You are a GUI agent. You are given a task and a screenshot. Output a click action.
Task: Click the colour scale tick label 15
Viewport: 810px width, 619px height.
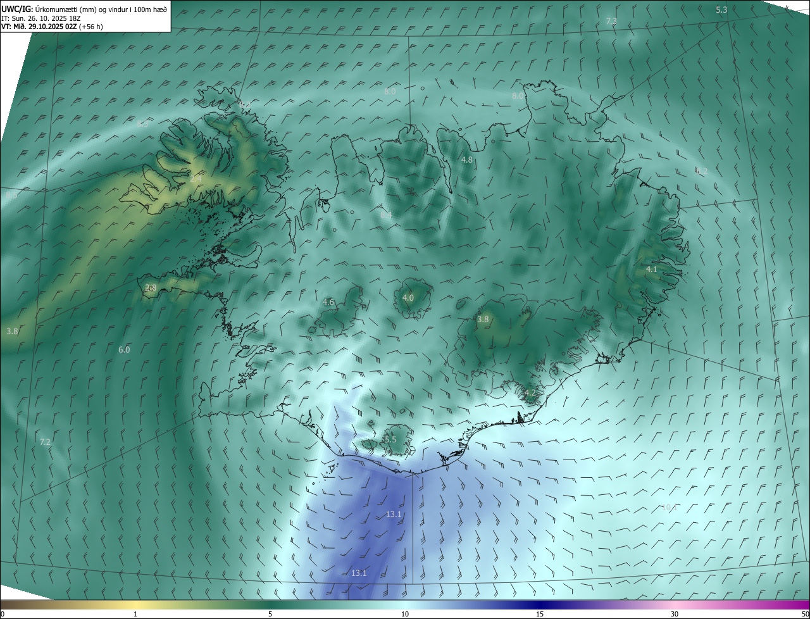tap(540, 614)
